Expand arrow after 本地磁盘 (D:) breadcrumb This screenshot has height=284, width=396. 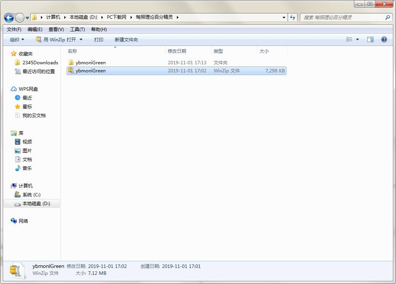(x=102, y=18)
